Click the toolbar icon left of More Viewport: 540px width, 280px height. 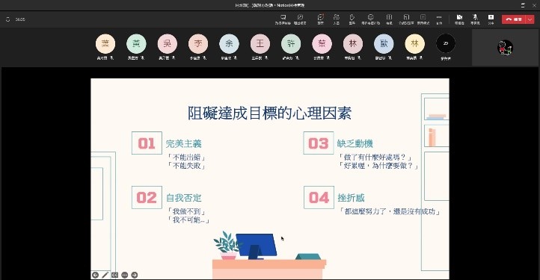point(423,19)
